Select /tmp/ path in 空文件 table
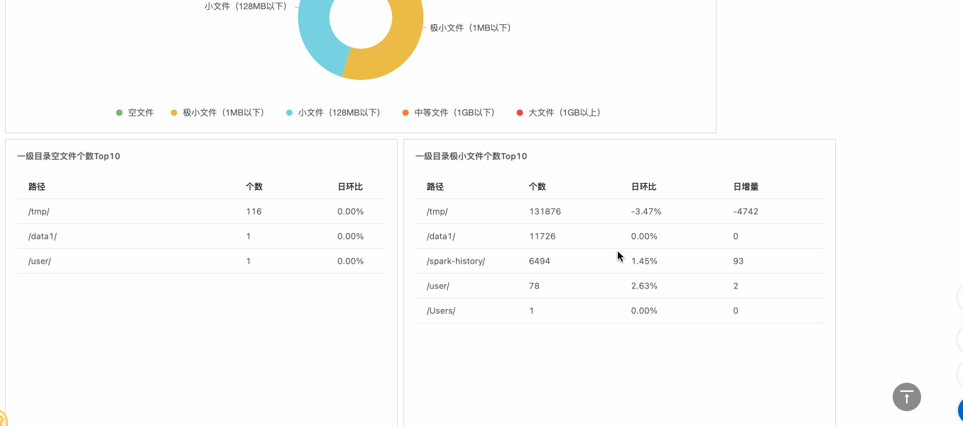Viewport: 963px width, 426px height. pos(39,211)
